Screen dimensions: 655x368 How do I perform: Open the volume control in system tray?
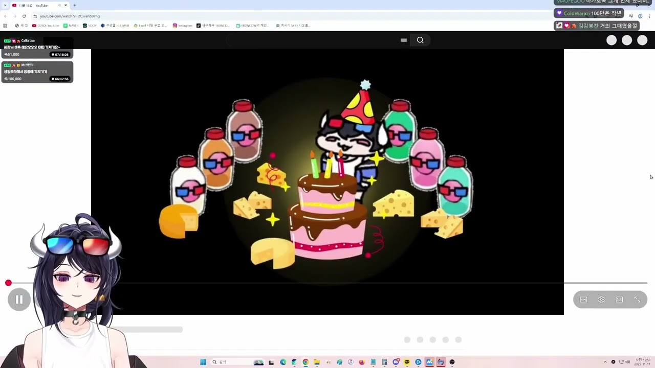(x=628, y=362)
